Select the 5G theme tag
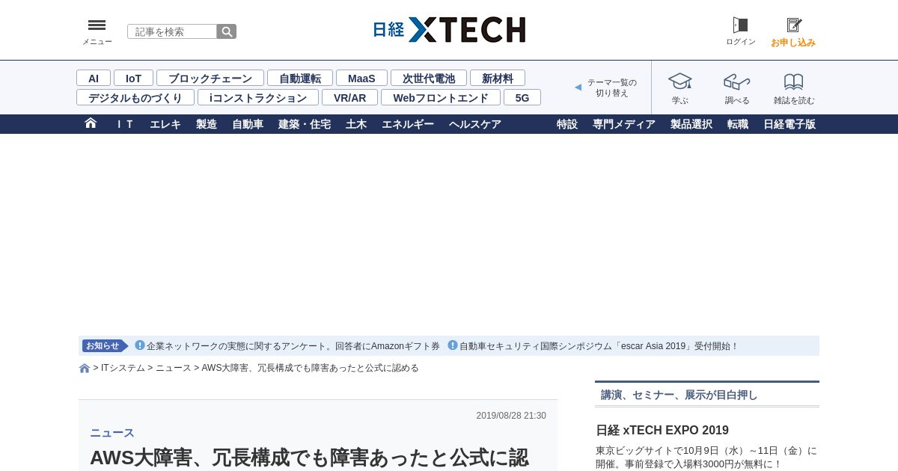The image size is (898, 471). click(522, 97)
